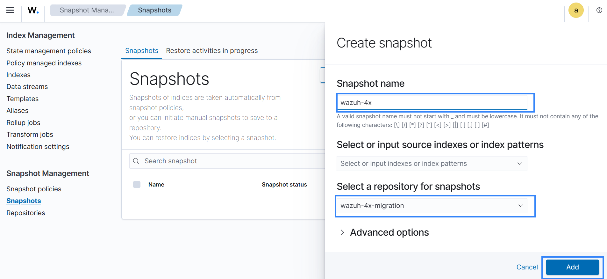Open Repositories page
607x279 pixels.
tap(26, 213)
